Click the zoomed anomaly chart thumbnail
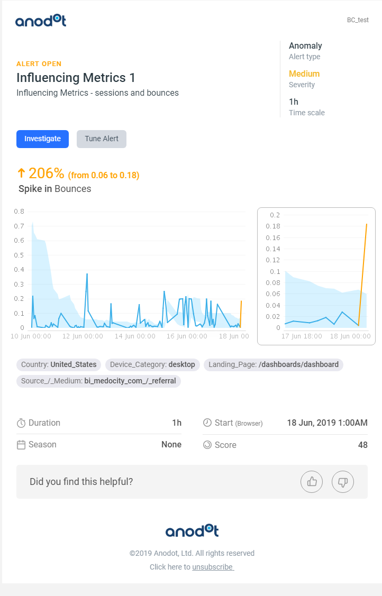This screenshot has height=596, width=382. click(x=316, y=277)
